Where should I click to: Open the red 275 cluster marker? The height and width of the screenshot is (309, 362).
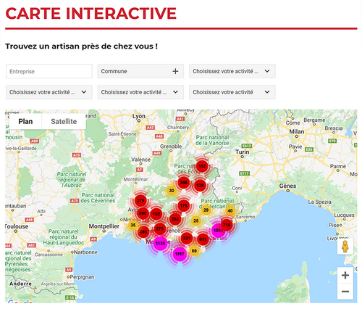(160, 228)
